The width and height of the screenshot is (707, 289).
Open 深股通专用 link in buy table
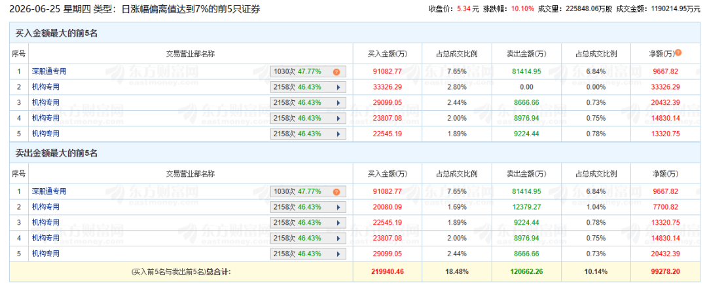pos(49,71)
